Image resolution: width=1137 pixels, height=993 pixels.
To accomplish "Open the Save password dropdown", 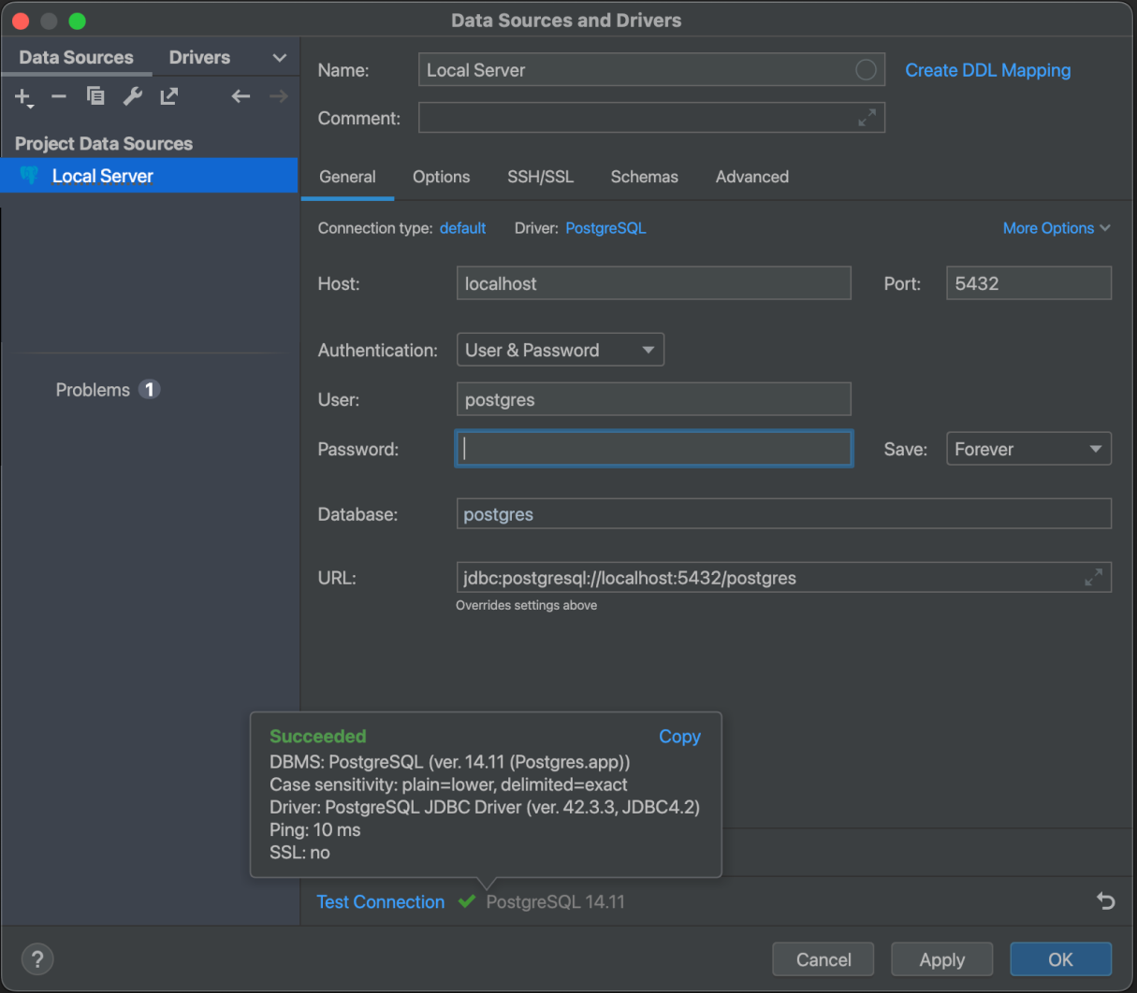I will [x=1028, y=449].
